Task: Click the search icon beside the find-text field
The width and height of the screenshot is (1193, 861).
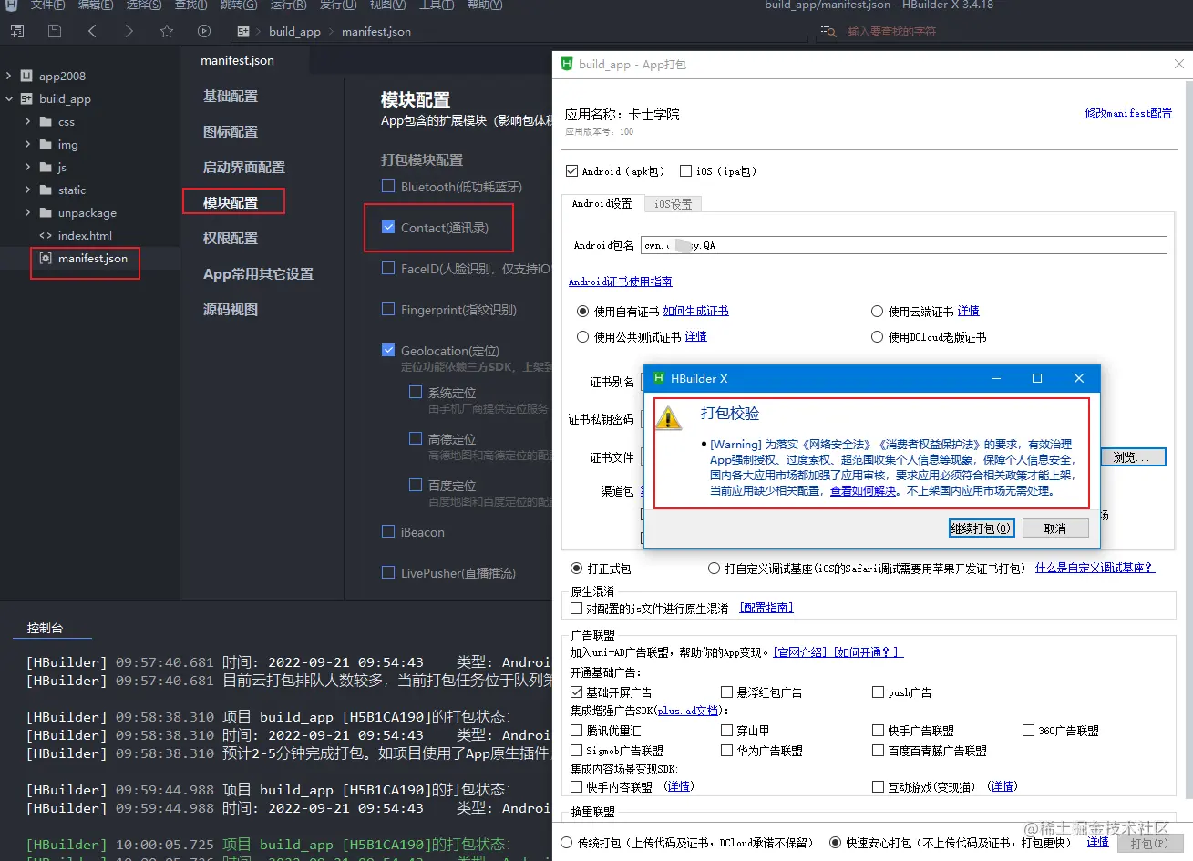Action: (x=828, y=32)
